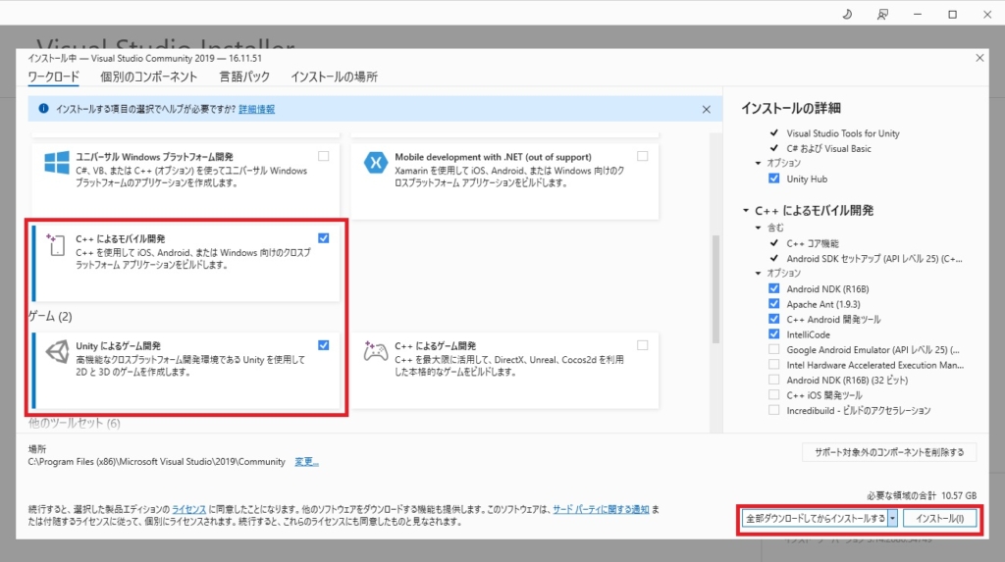1005x562 pixels.
Task: Check Google Android Emulator option
Action: click(x=774, y=349)
